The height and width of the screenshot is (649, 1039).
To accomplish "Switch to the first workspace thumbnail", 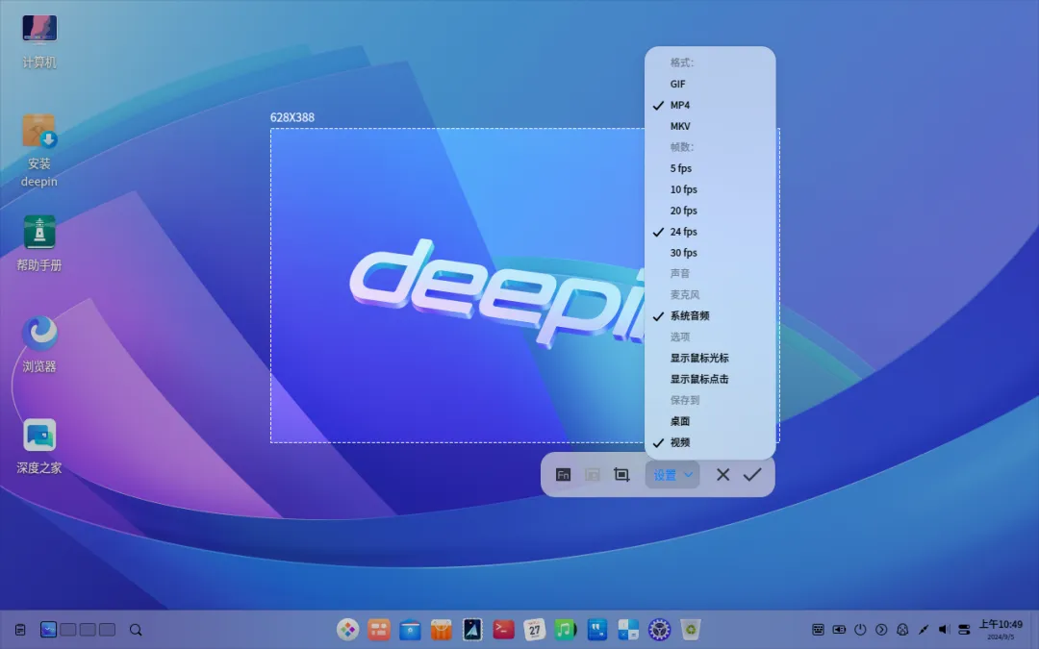I will click(x=48, y=630).
